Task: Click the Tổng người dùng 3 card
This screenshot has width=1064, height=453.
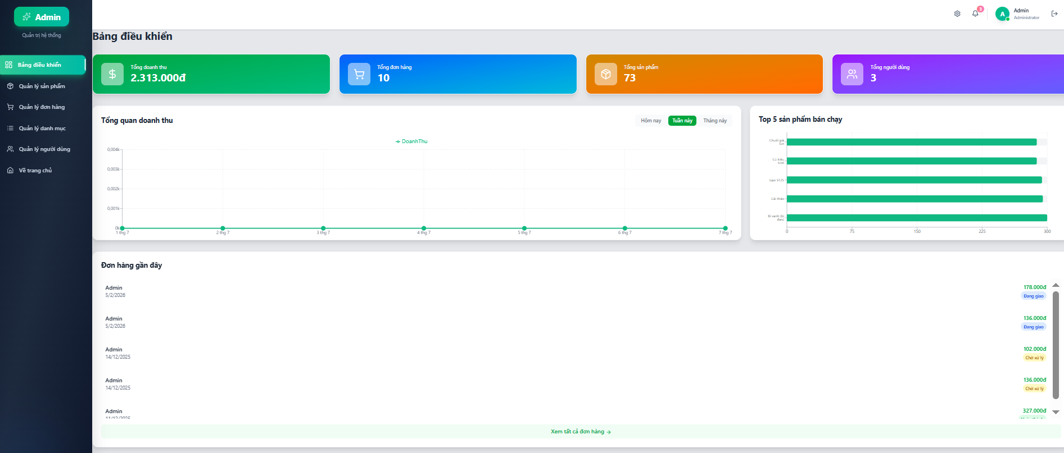Action: point(948,74)
